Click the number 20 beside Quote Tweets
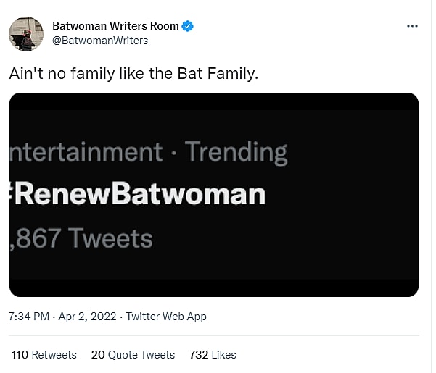Screen dimensions: 436x373 pos(98,355)
